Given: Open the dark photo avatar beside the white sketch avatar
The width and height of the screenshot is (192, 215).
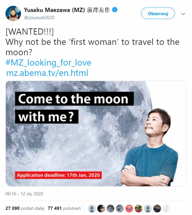Looking at the screenshot, I should (157, 208).
